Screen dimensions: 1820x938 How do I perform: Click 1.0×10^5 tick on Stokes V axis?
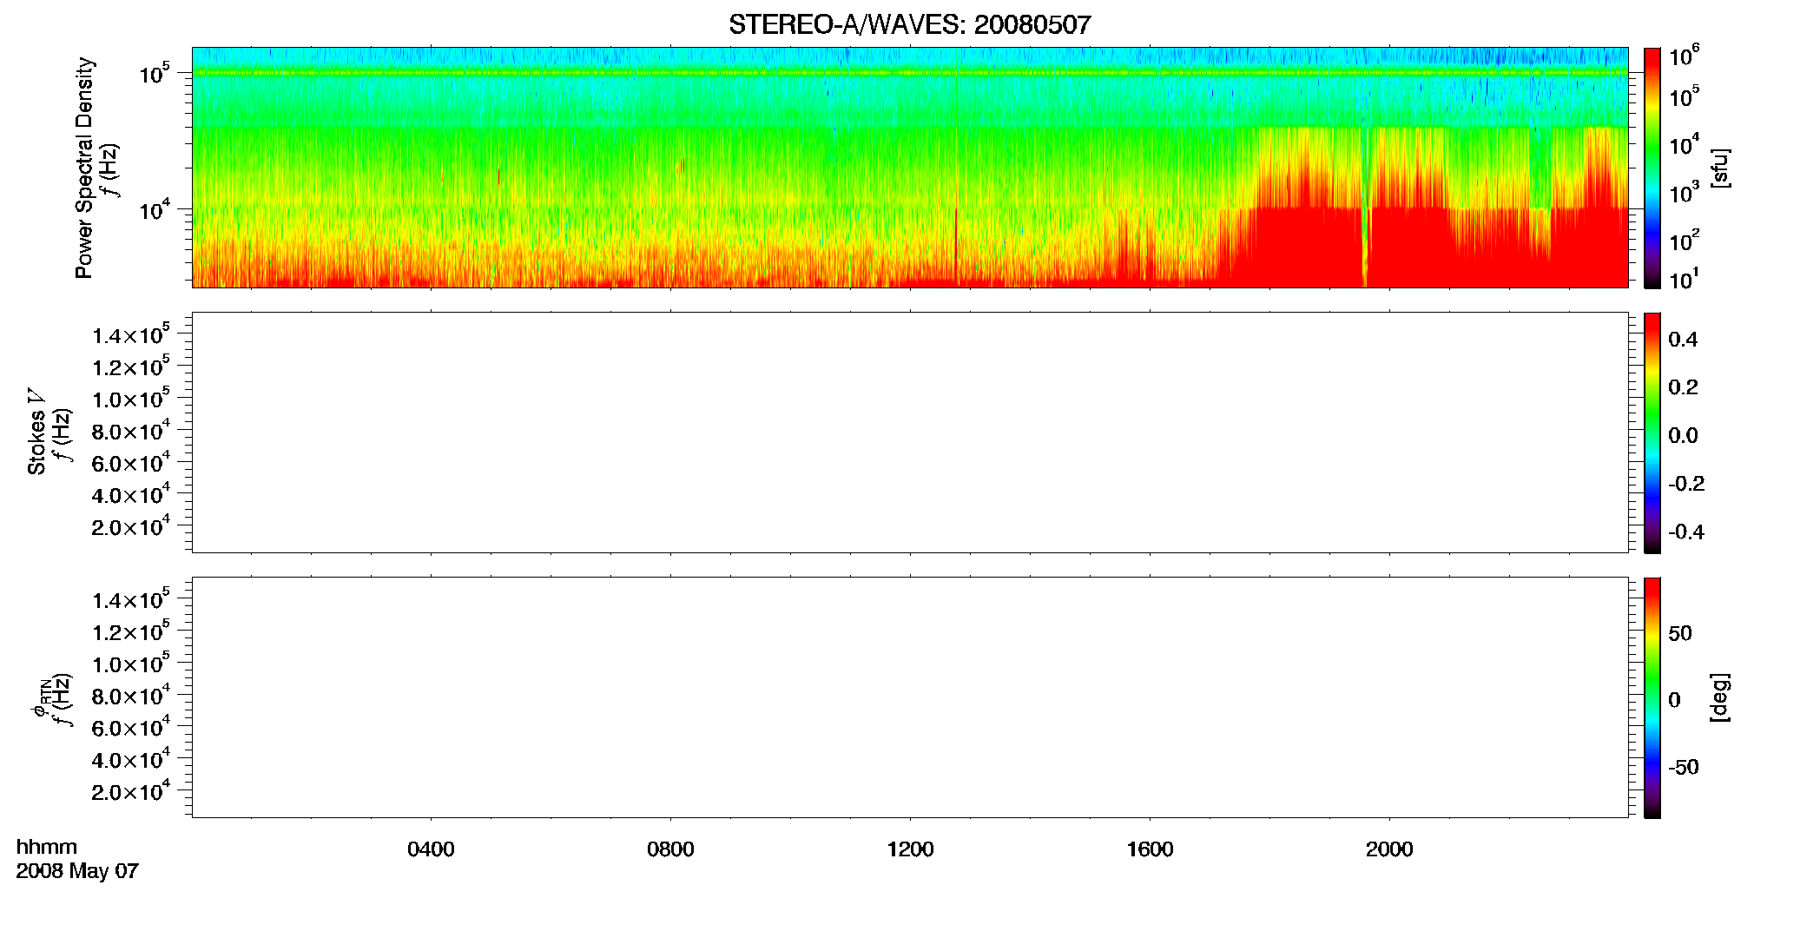point(131,399)
